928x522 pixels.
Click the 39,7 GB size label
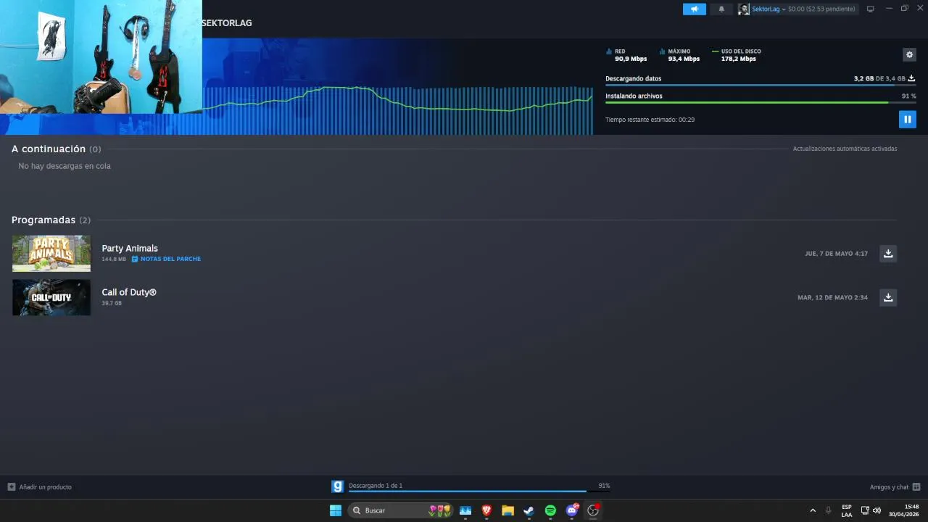pos(112,303)
